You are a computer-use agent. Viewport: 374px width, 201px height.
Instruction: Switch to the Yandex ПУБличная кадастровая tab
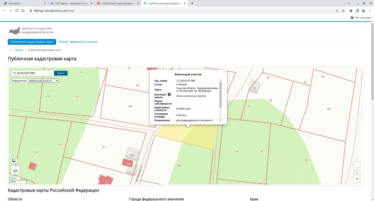pyautogui.click(x=117, y=3)
